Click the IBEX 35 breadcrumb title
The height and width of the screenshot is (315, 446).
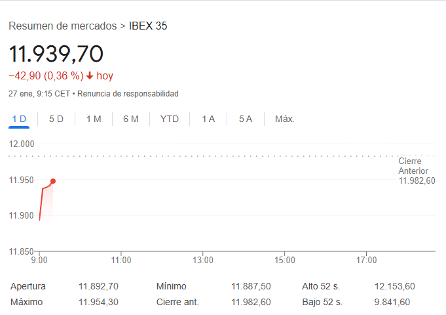[148, 26]
